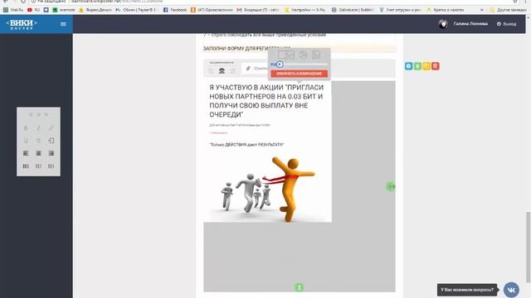Click the 'ЗАПОЛНИ ФОРМУ ДЛЯ РЕГИСТРАЦИИ' heading

(247, 49)
